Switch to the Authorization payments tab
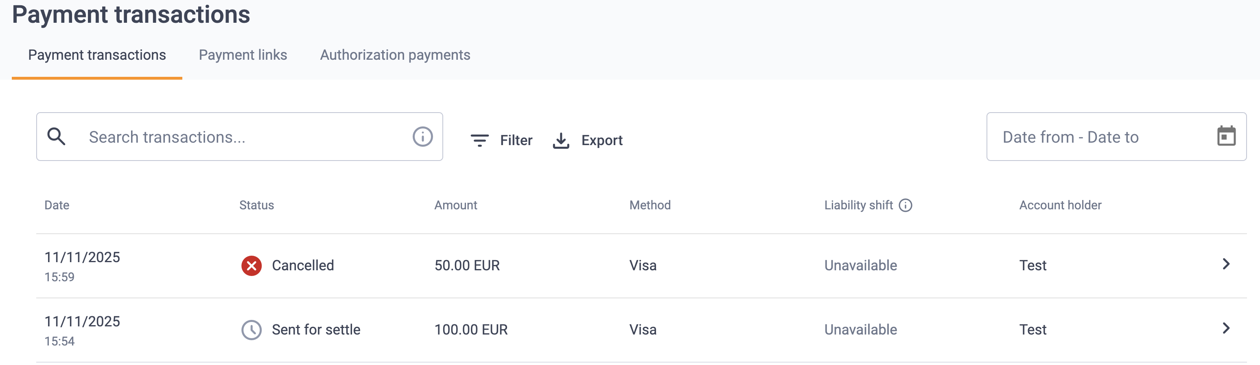This screenshot has height=365, width=1260. tap(395, 55)
